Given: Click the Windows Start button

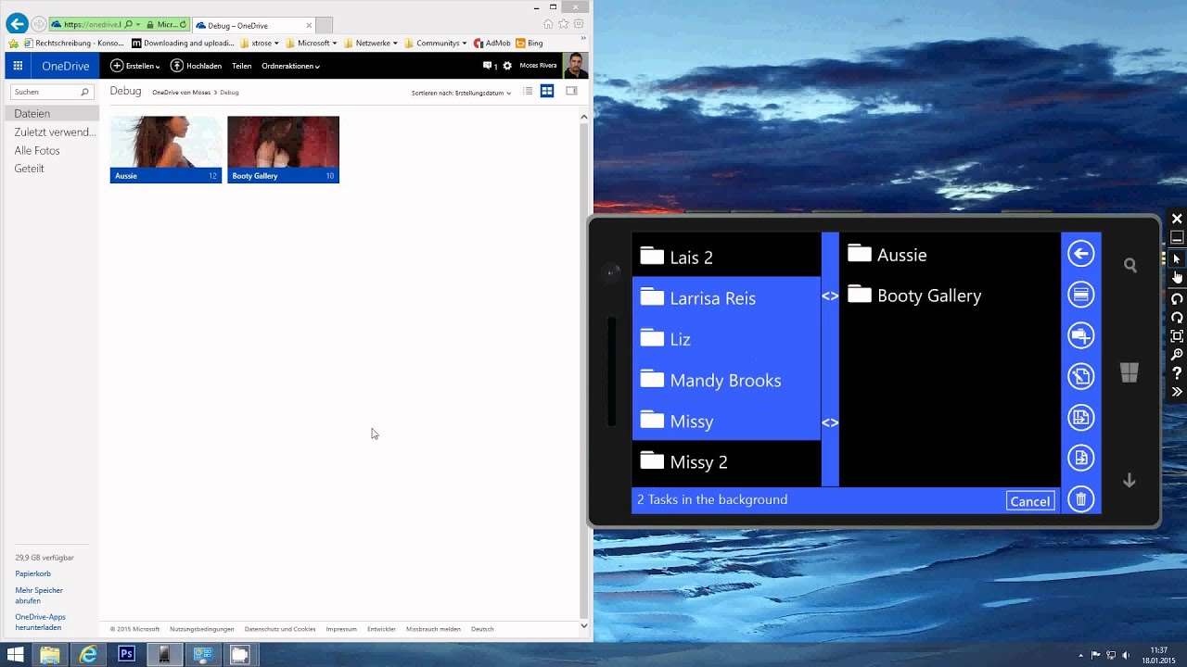Looking at the screenshot, I should 15,654.
